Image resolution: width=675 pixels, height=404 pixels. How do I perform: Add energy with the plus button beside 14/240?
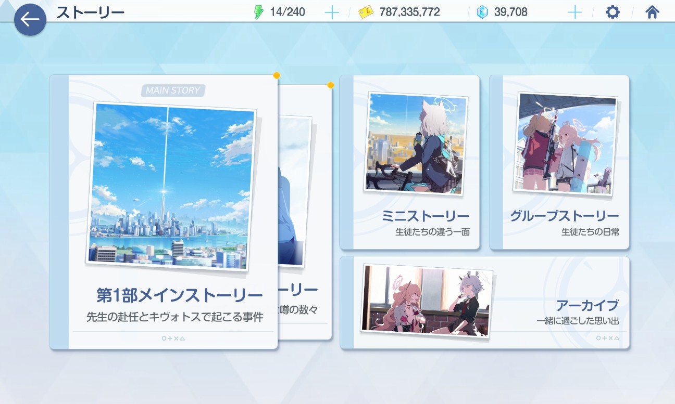tap(332, 12)
